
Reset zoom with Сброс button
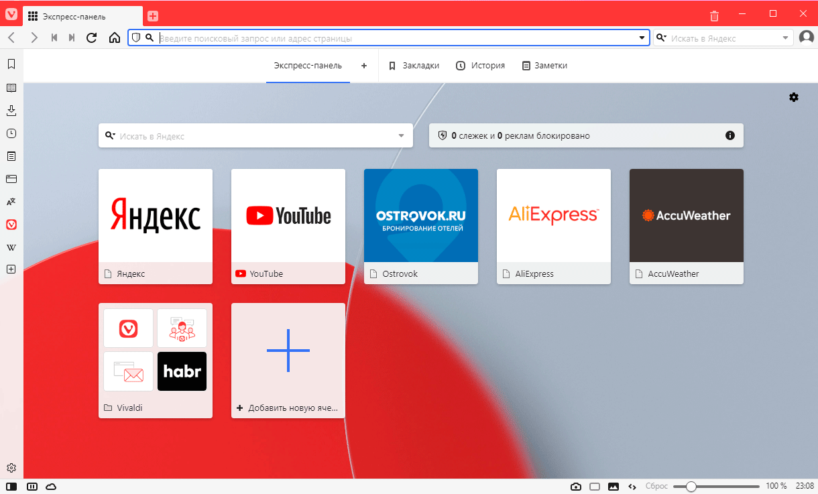coord(656,487)
